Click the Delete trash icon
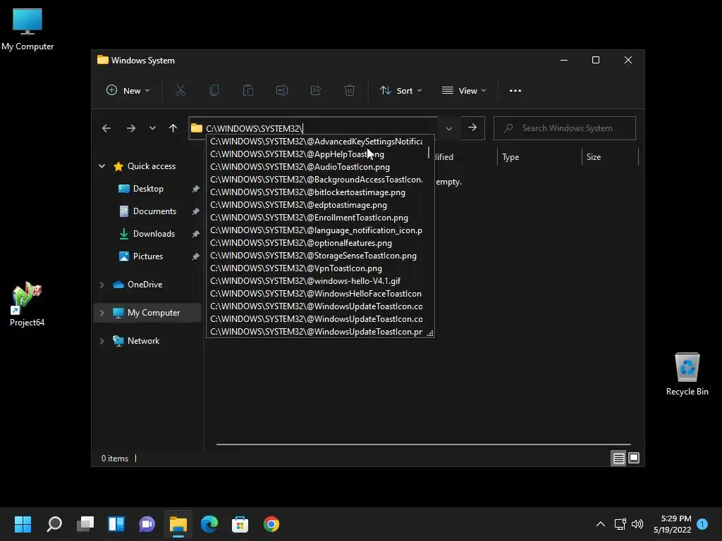 [350, 91]
